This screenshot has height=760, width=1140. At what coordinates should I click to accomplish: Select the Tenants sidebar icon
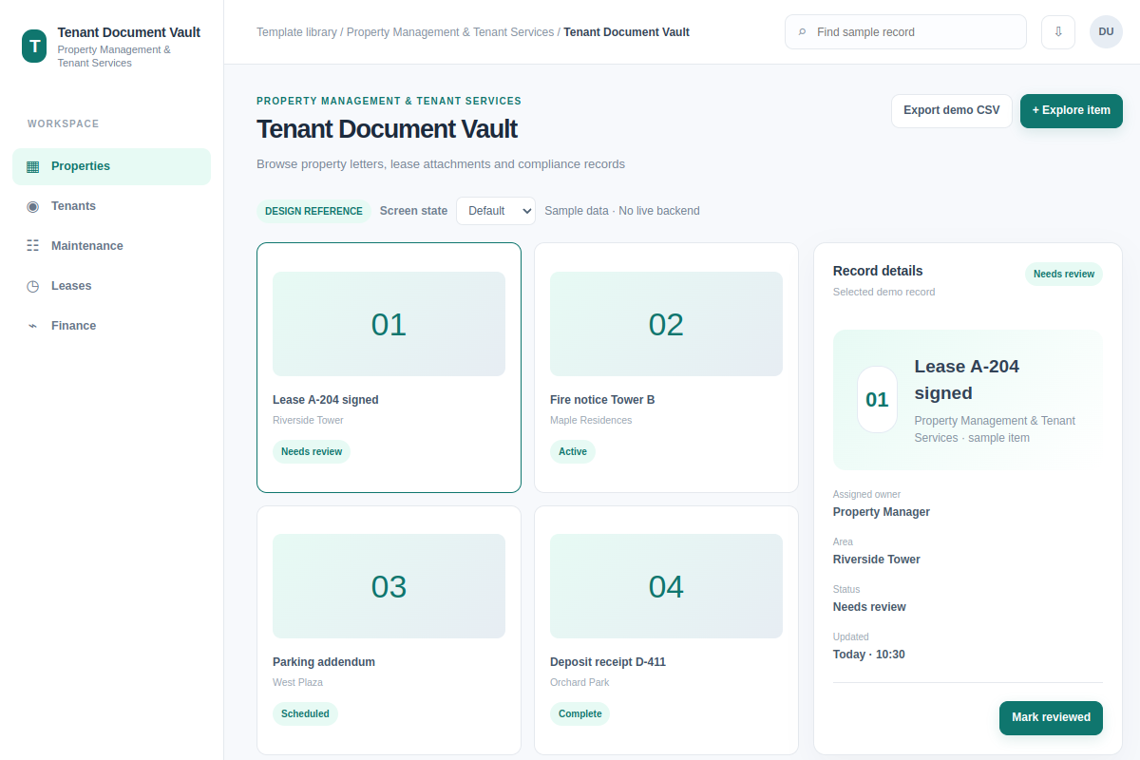click(x=33, y=206)
